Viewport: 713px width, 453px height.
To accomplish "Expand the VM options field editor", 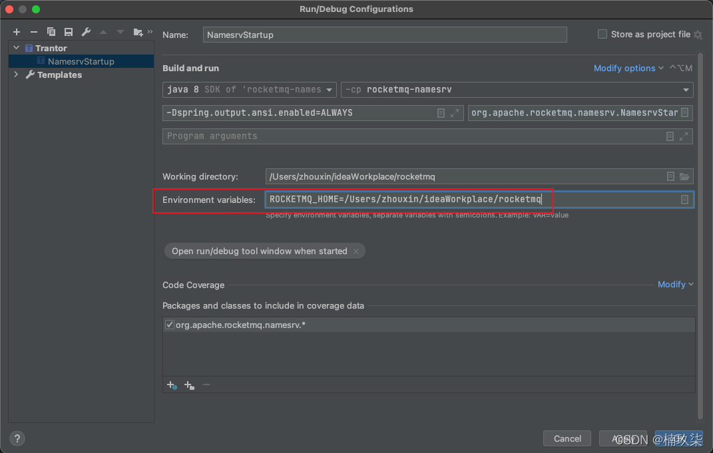I will coord(455,113).
